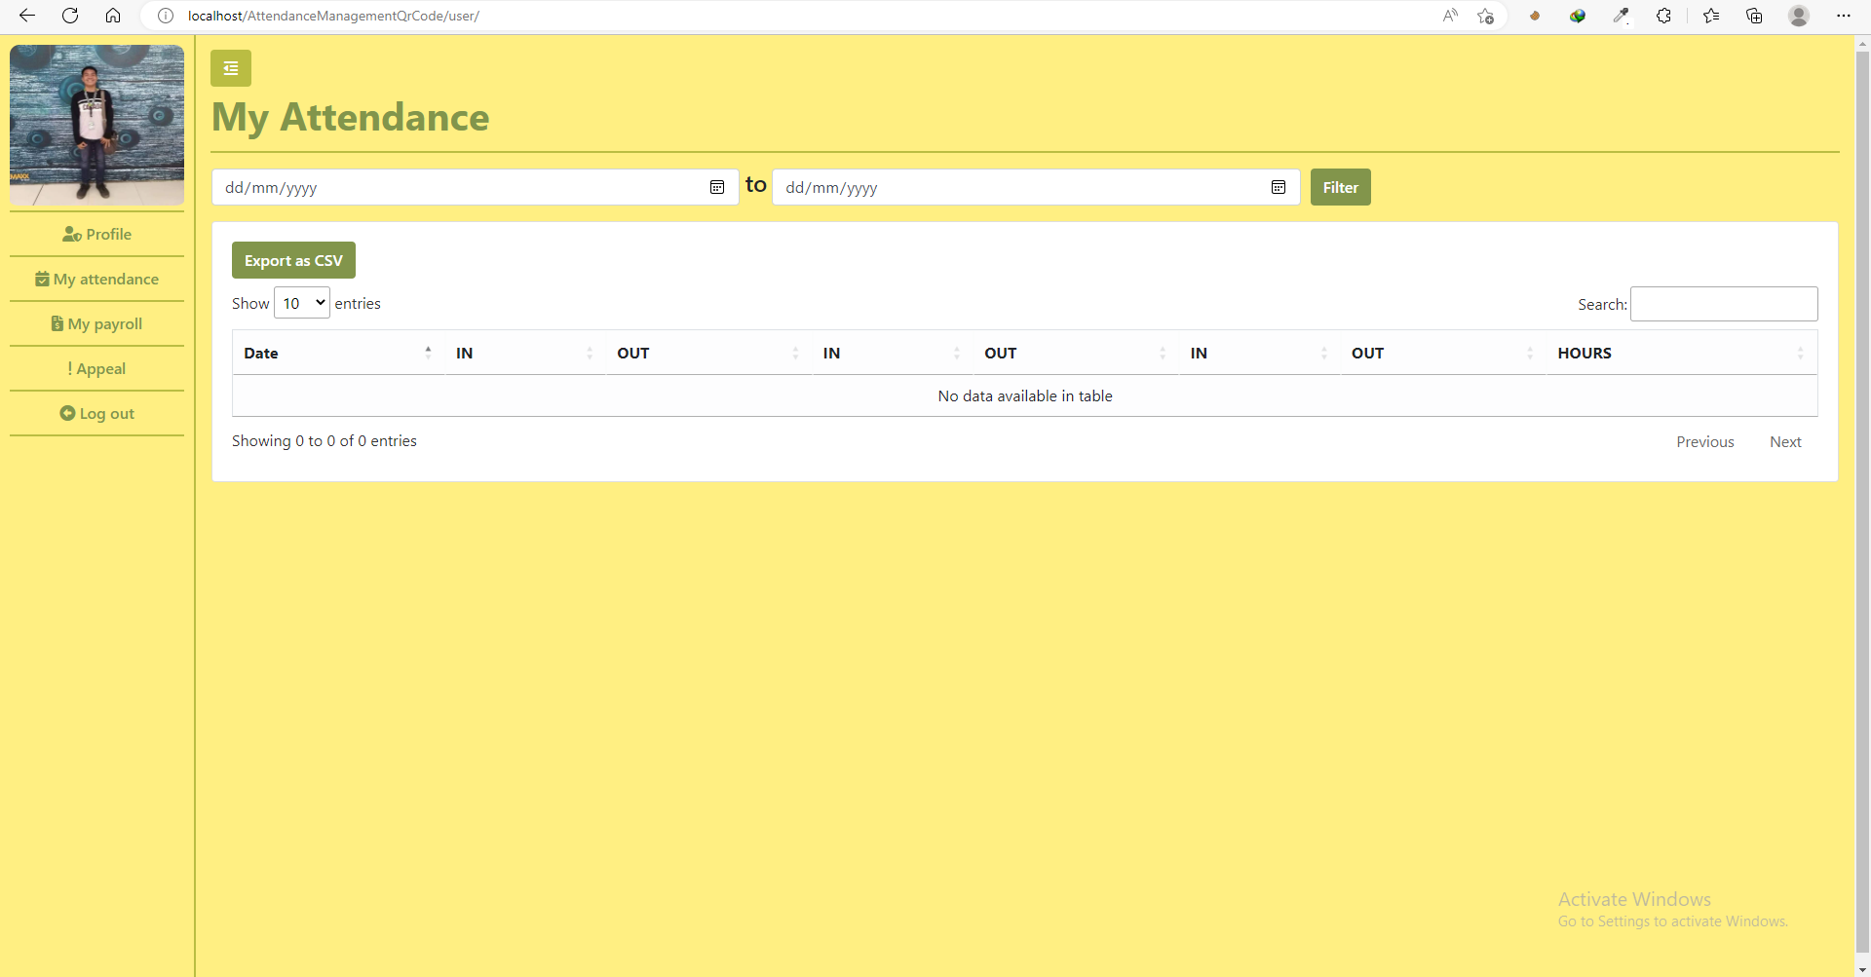The height and width of the screenshot is (977, 1871).
Task: Click the browser back arrow
Action: (x=27, y=16)
